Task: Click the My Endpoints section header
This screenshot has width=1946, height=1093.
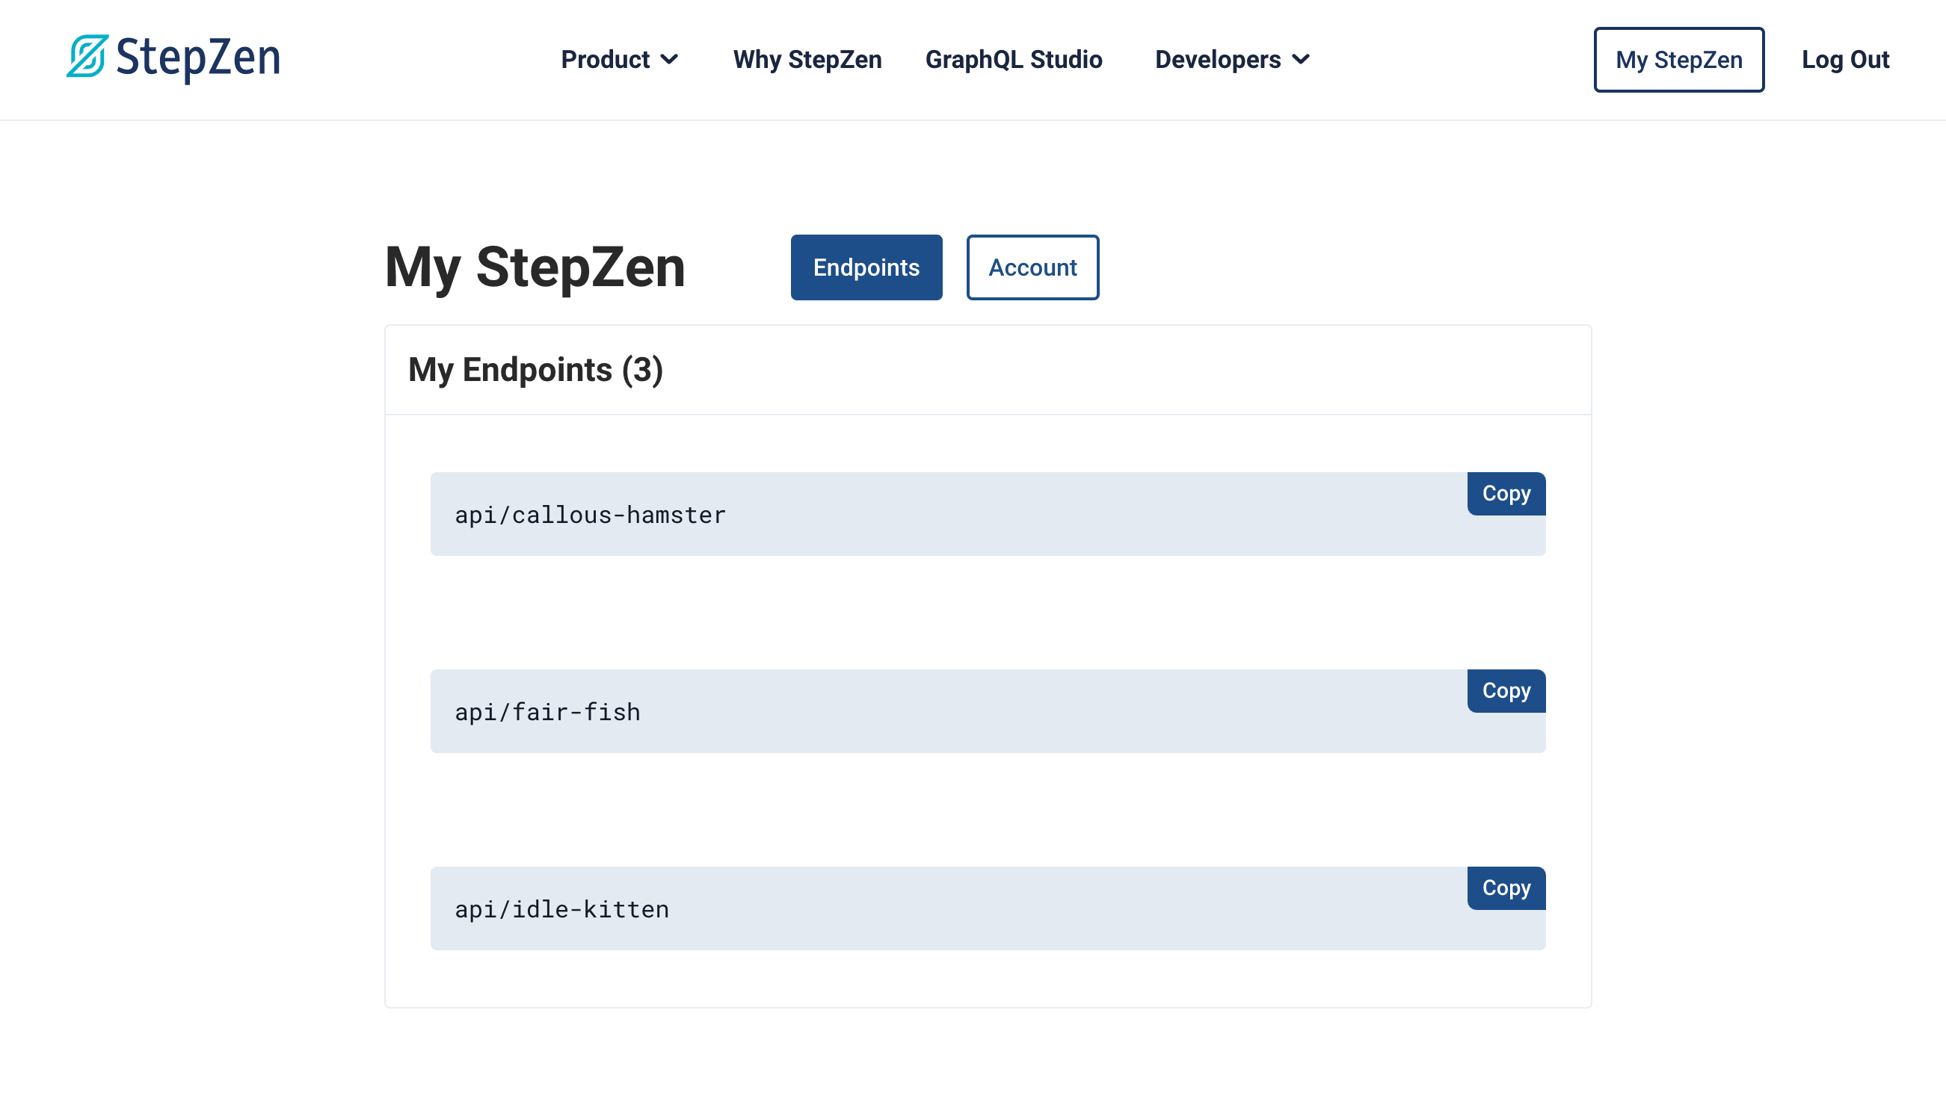Action: 536,369
